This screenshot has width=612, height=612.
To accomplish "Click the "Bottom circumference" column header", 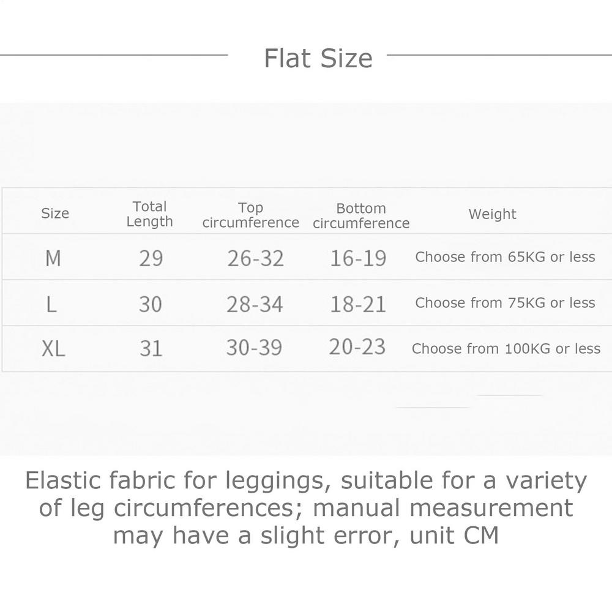I will (361, 216).
